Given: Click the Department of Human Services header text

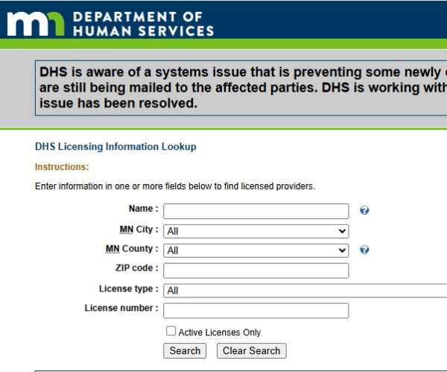Looking at the screenshot, I should 143,23.
